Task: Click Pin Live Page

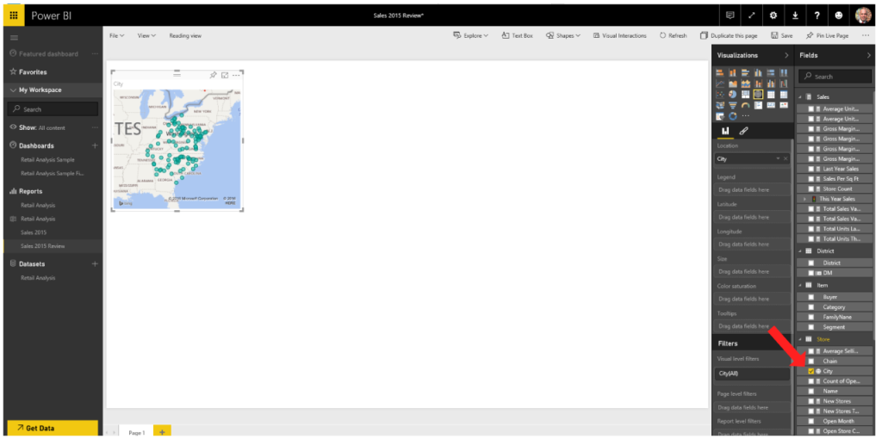Action: pyautogui.click(x=827, y=35)
